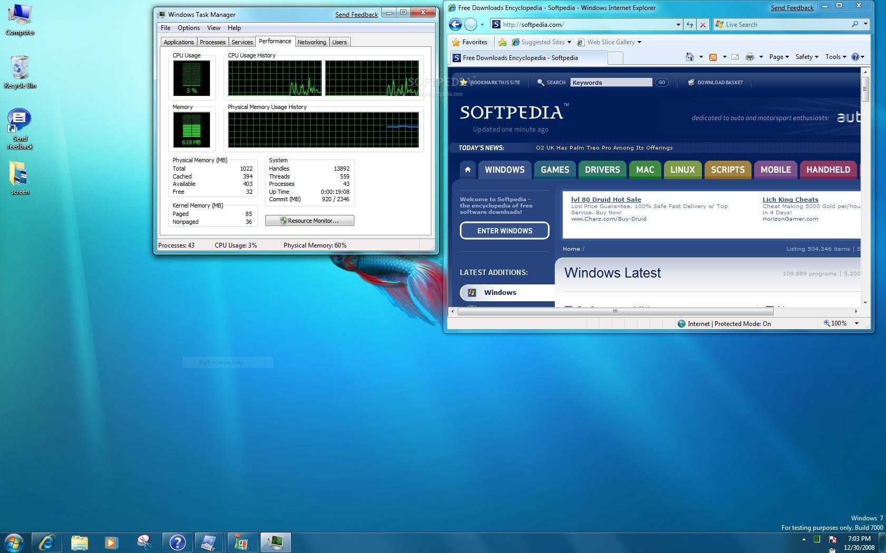Open DRIVERS category on Softpedia
The width and height of the screenshot is (886, 553).
click(602, 170)
